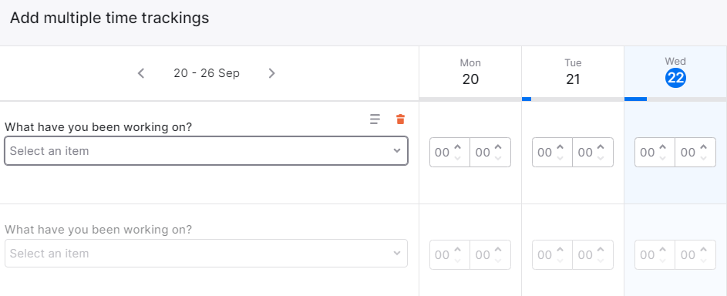Open the first 'Select an item' dropdown

click(x=207, y=151)
